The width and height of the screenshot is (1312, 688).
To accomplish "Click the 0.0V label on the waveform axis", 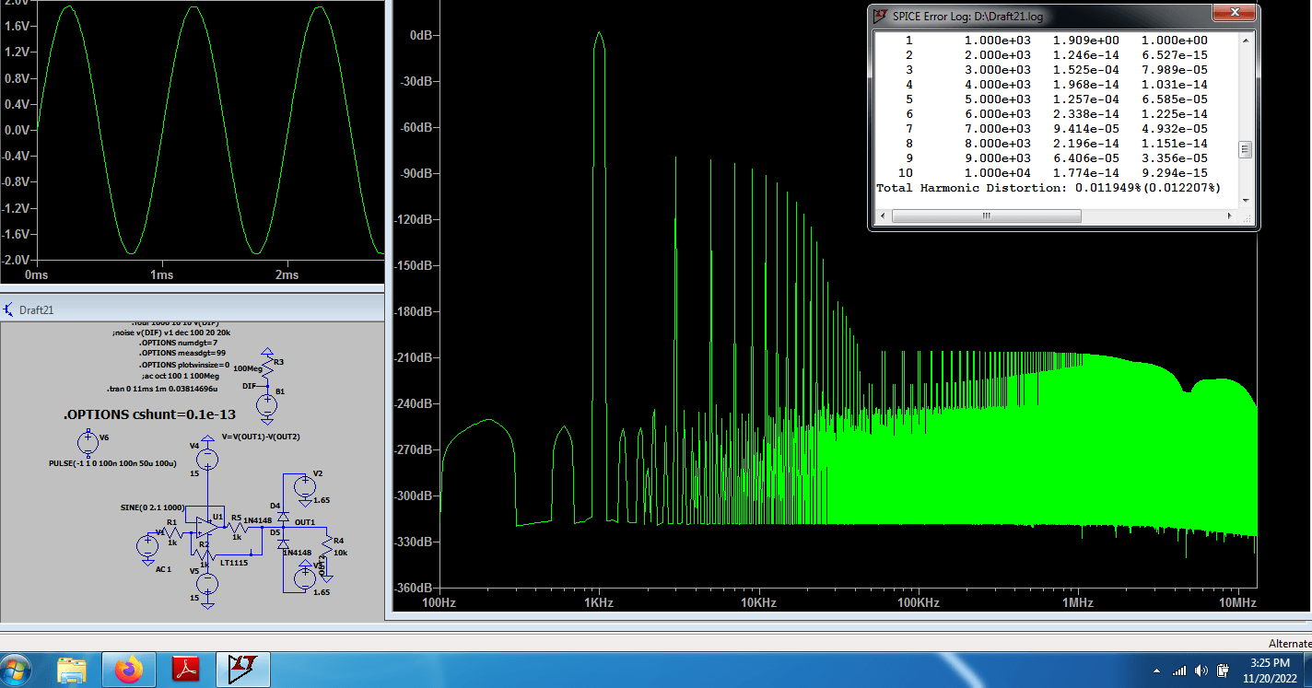I will point(18,130).
